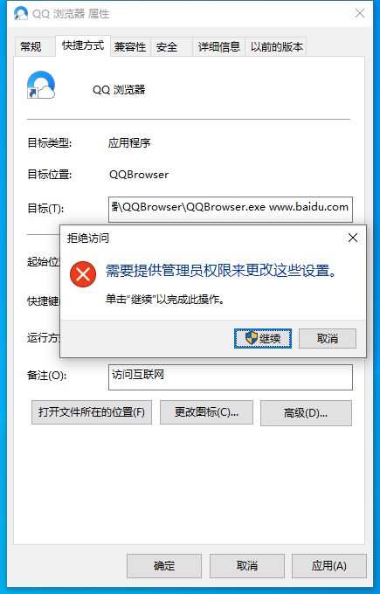Screen dimensions: 380x594
Task: Click the QQ Browser shortcut icon
Action: [x=41, y=85]
